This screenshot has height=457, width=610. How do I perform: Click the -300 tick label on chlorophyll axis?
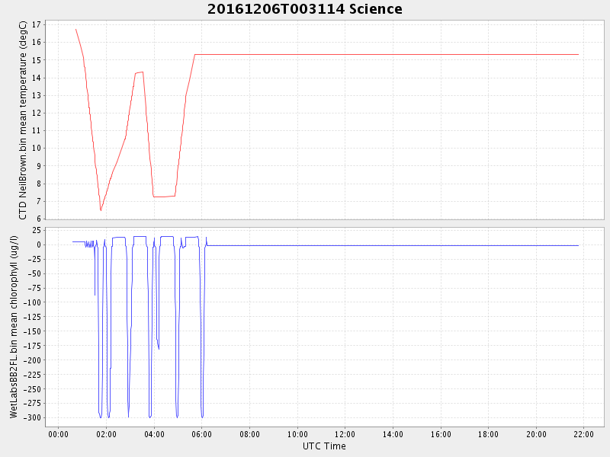click(30, 418)
